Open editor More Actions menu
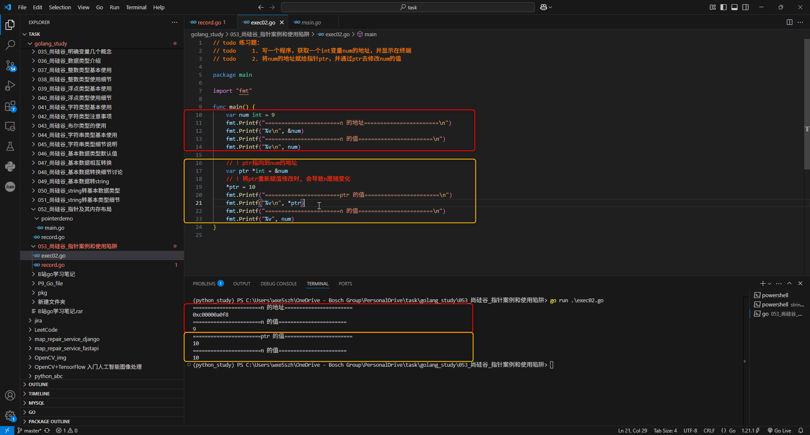Viewport: 810px width, 435px height. [x=800, y=22]
